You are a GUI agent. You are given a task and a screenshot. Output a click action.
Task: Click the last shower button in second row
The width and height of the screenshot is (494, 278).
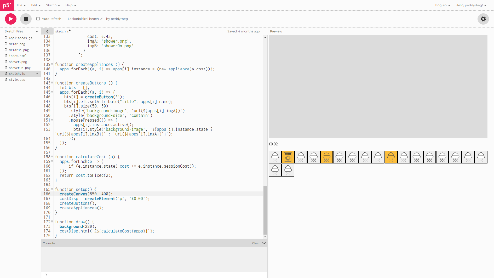pos(288,170)
